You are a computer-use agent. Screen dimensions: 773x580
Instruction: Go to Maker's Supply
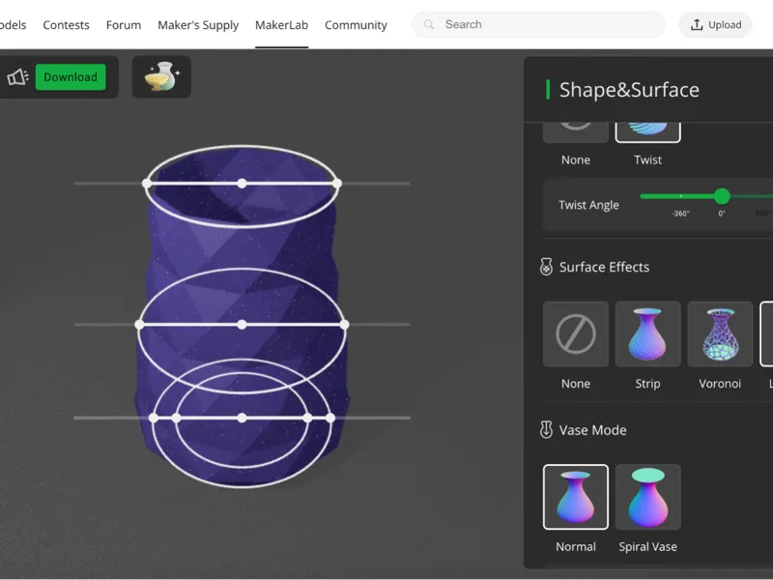198,25
